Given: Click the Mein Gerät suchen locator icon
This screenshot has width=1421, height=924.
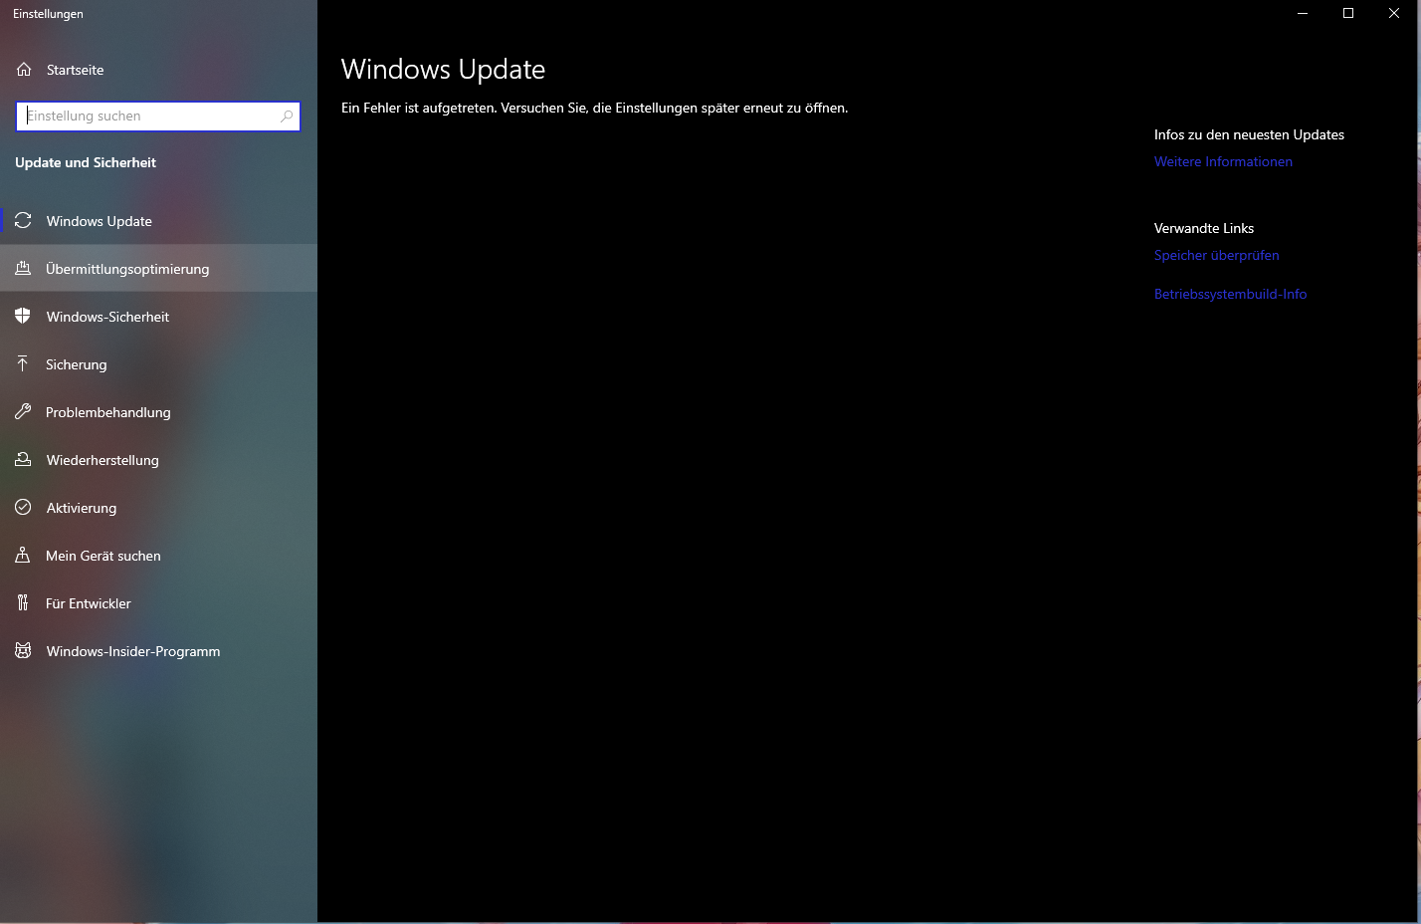Looking at the screenshot, I should pyautogui.click(x=23, y=556).
